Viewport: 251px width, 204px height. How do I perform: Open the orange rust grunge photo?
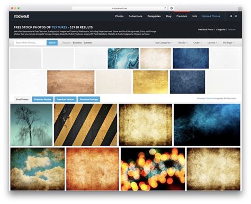point(93,169)
